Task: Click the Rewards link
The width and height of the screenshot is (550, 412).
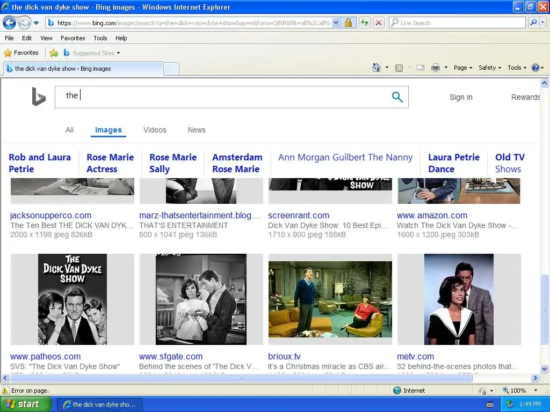Action: [x=525, y=97]
